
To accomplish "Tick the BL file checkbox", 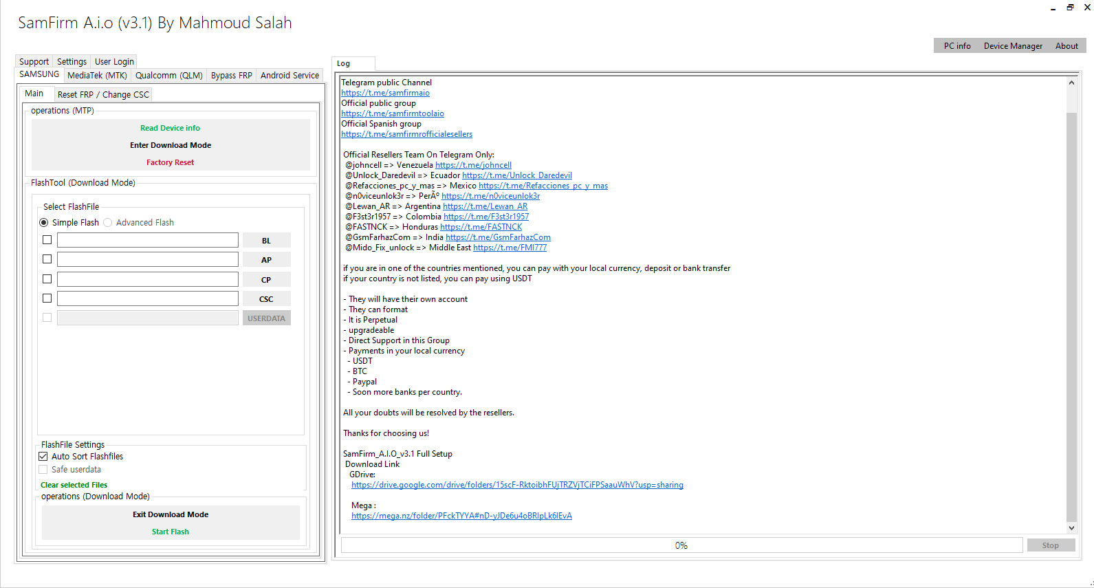I will tap(47, 240).
